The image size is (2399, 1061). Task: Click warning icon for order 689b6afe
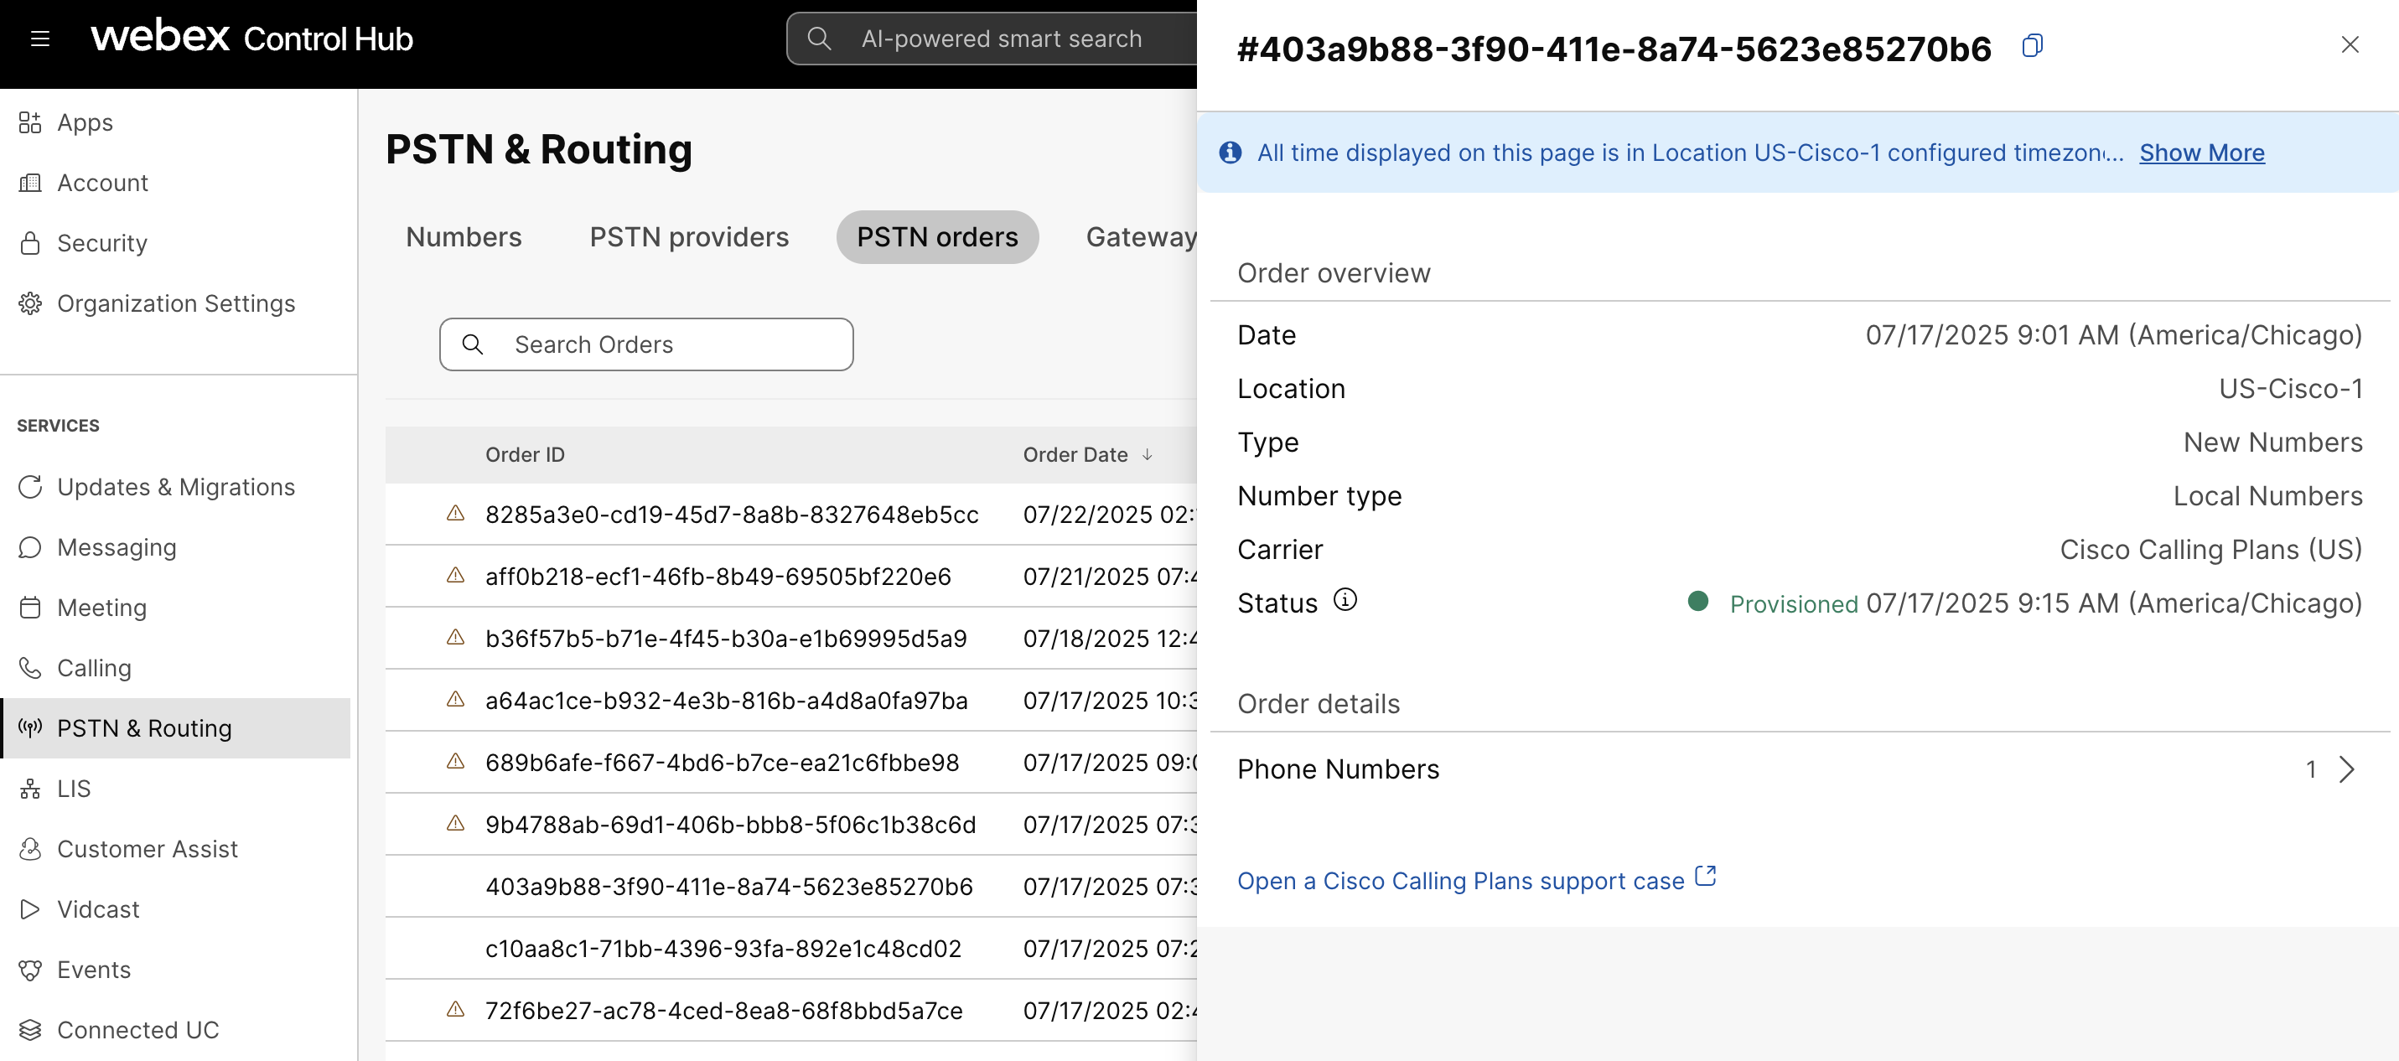pos(455,761)
